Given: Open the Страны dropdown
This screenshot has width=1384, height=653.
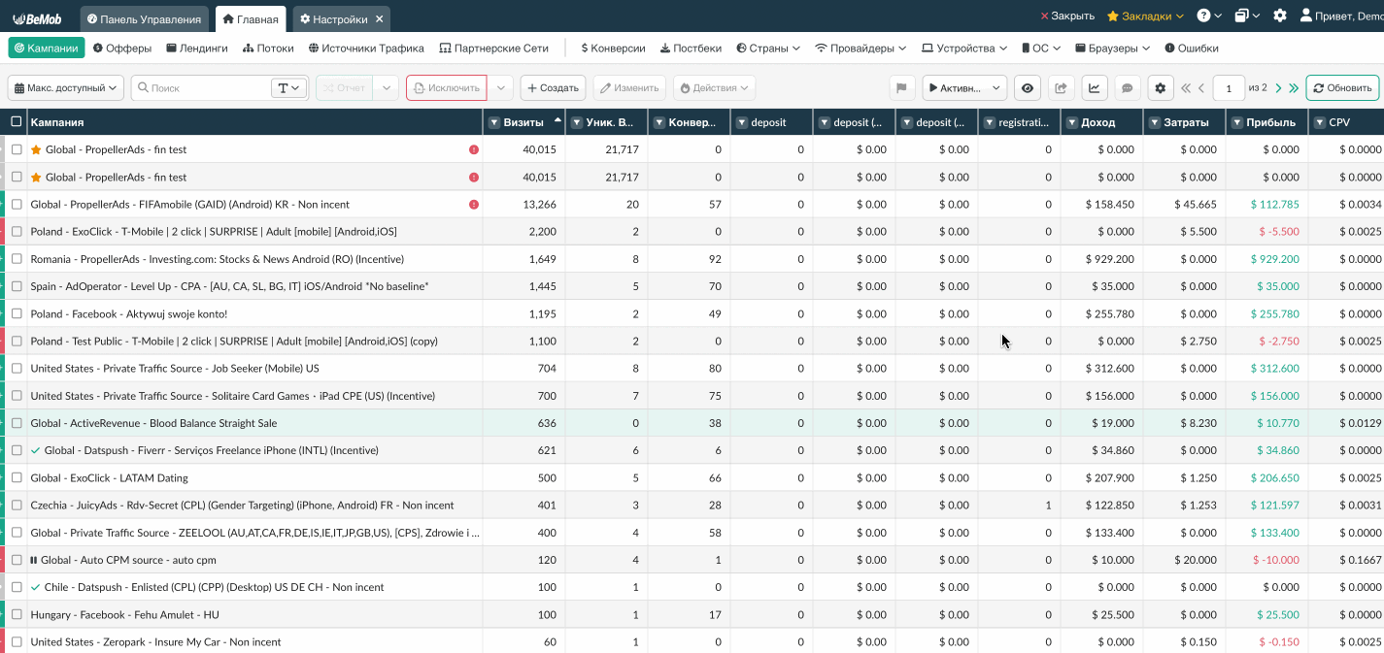Looking at the screenshot, I should [768, 48].
